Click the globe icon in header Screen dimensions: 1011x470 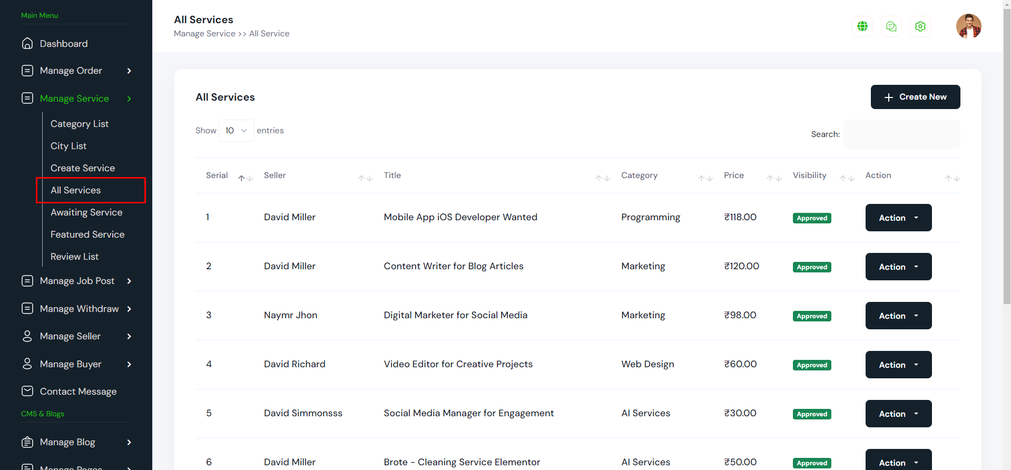tap(862, 26)
